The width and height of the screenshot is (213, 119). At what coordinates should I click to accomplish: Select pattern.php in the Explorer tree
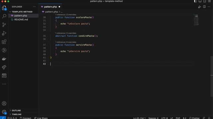pos(21,16)
